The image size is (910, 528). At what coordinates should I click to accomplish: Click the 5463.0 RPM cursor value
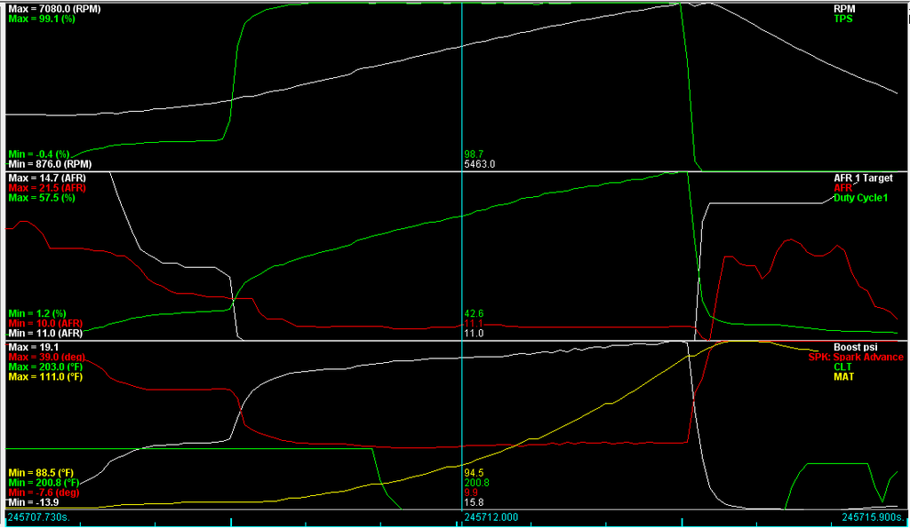[x=480, y=164]
